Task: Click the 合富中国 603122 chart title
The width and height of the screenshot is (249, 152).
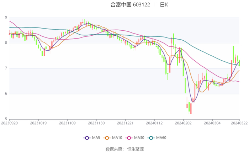Action: (x=130, y=5)
